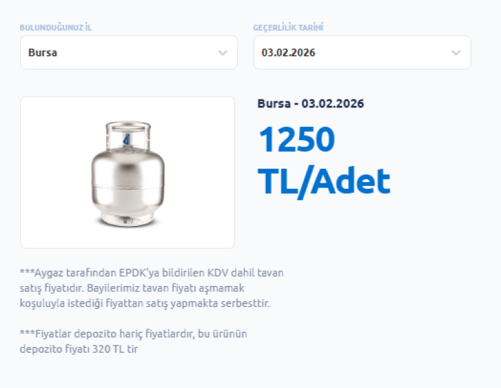
Task: Open the 03.02.2026 validity date dropdown
Action: point(361,53)
